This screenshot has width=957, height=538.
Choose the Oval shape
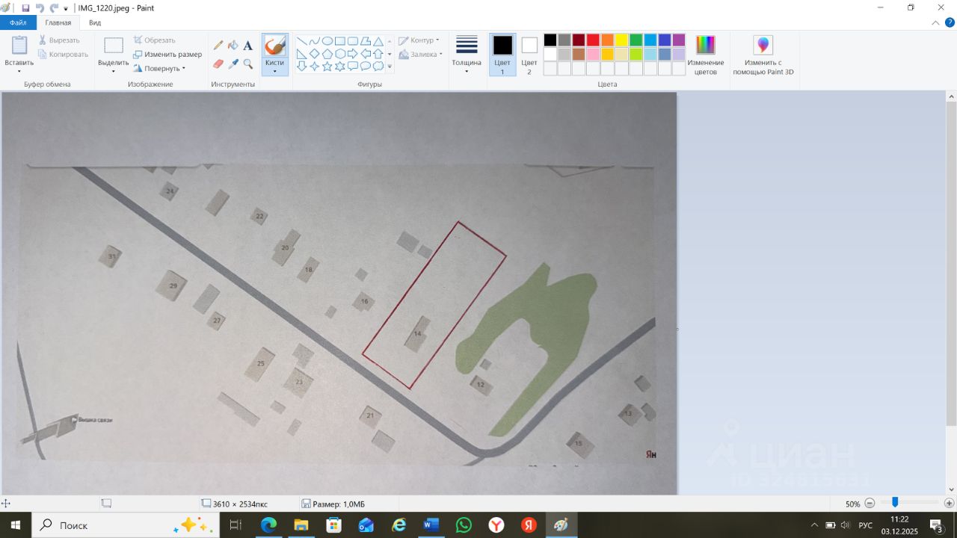coord(327,41)
